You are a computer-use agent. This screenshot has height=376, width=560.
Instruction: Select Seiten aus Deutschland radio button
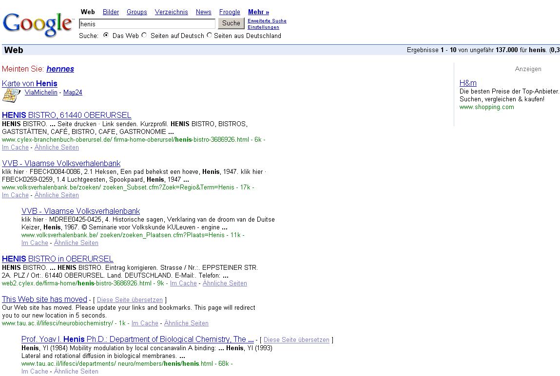[209, 35]
